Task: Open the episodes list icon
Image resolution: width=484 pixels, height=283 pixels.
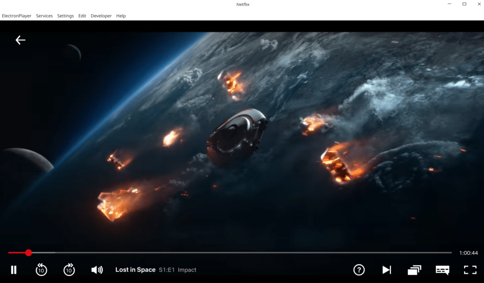Action: (x=414, y=270)
